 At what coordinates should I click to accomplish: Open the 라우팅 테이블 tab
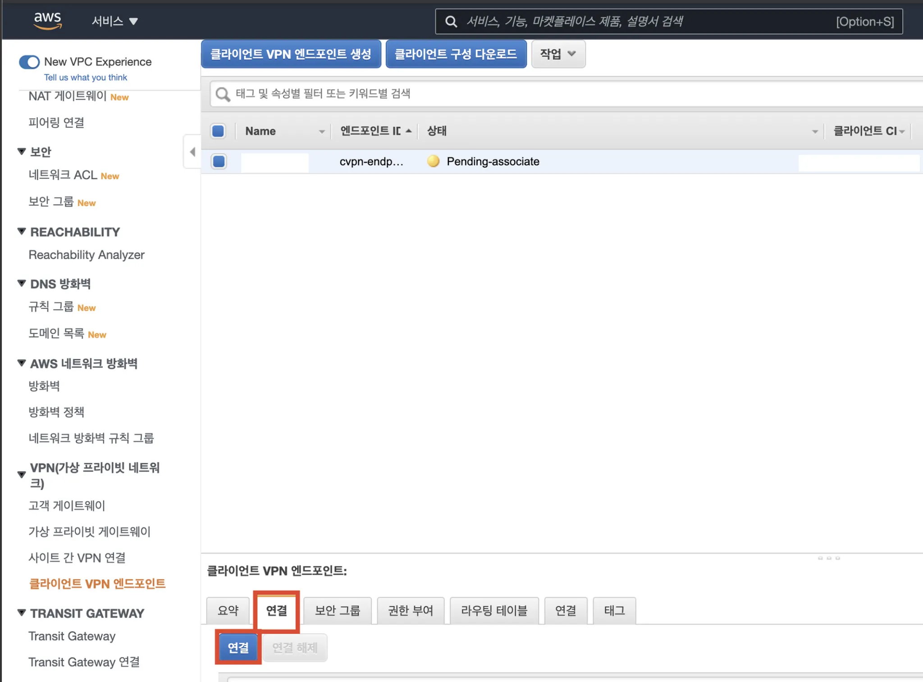(494, 611)
